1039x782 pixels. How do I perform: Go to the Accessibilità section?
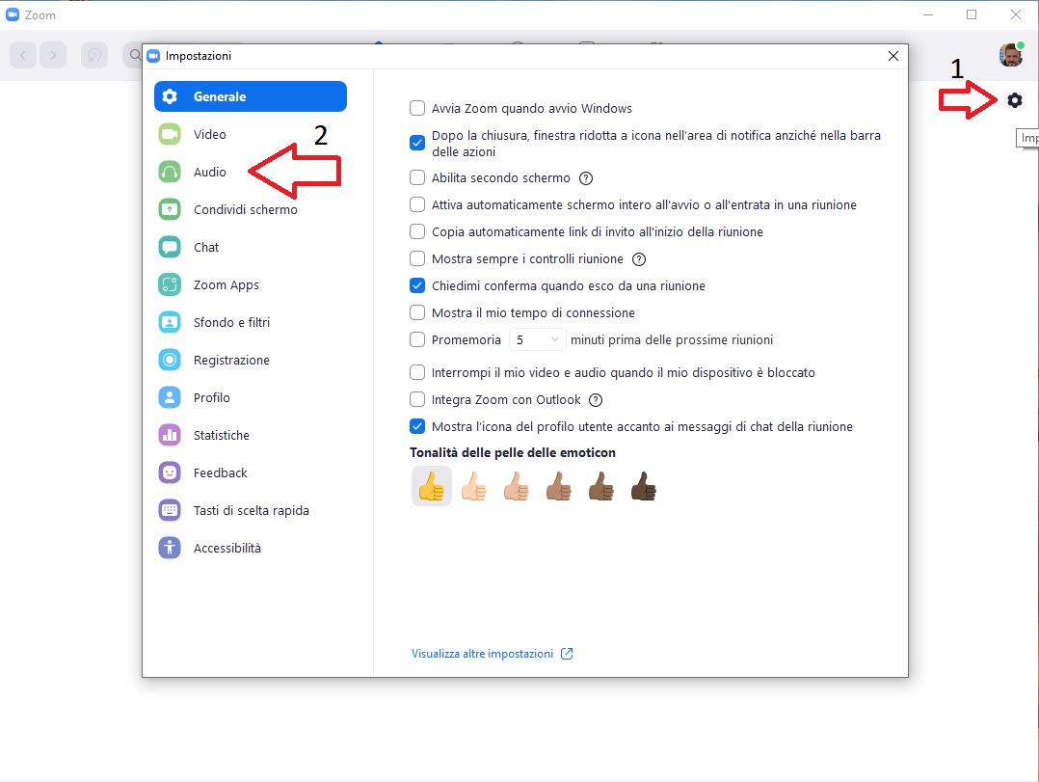226,549
